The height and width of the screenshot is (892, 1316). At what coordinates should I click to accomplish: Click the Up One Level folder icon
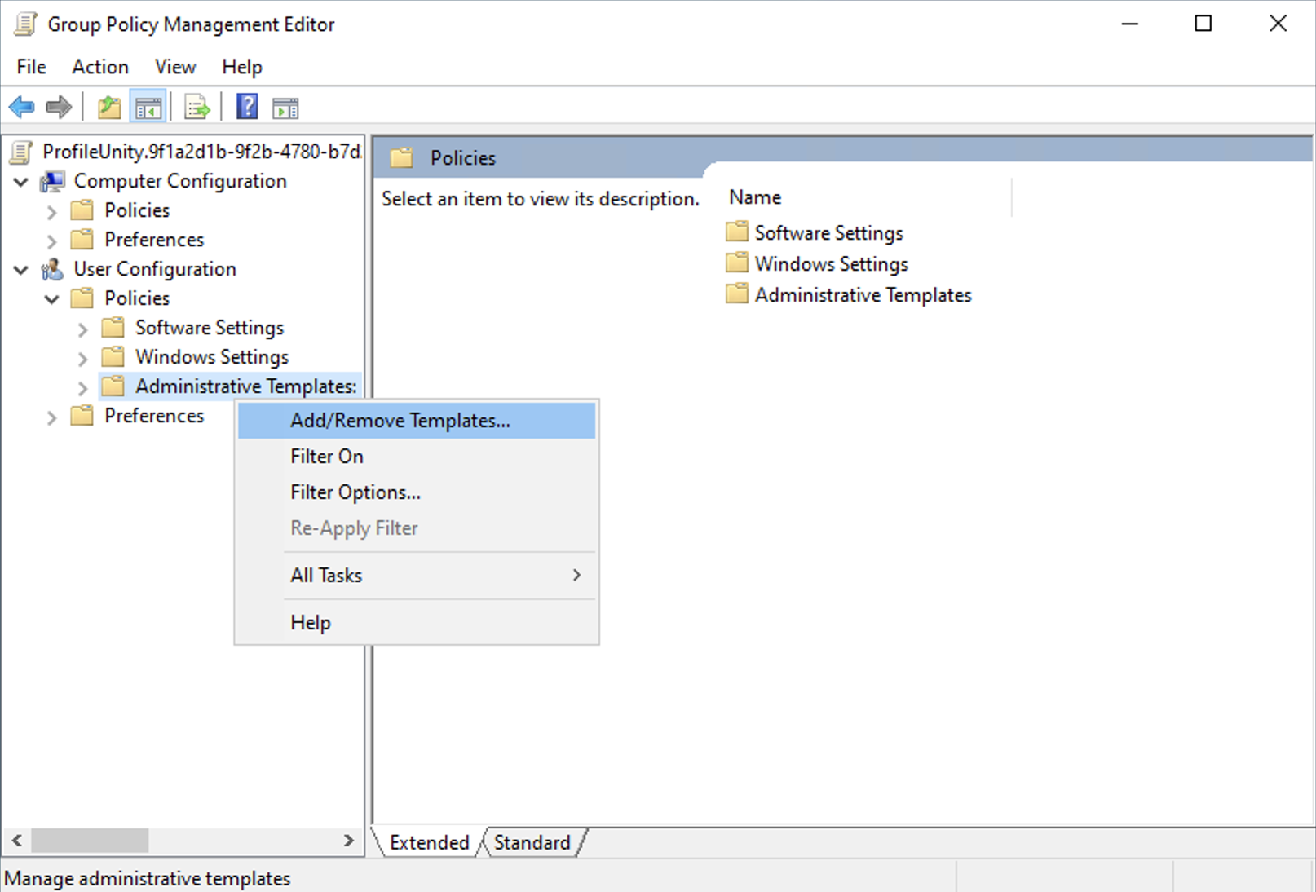109,107
